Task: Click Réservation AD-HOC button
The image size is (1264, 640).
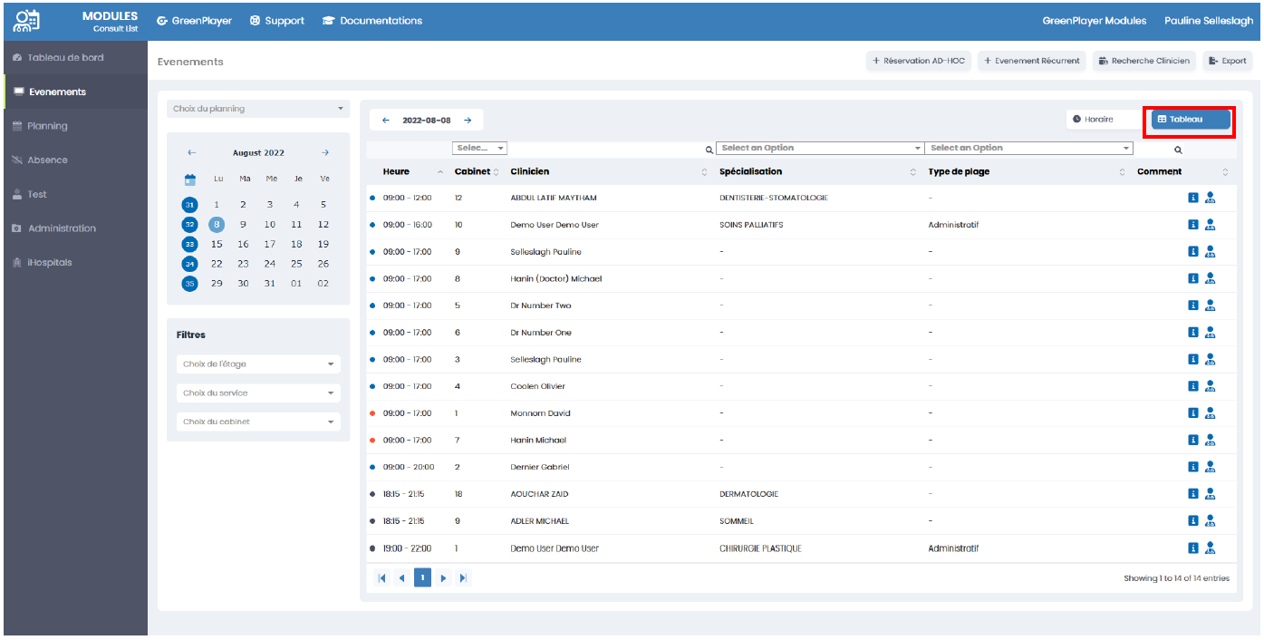Action: [x=919, y=61]
